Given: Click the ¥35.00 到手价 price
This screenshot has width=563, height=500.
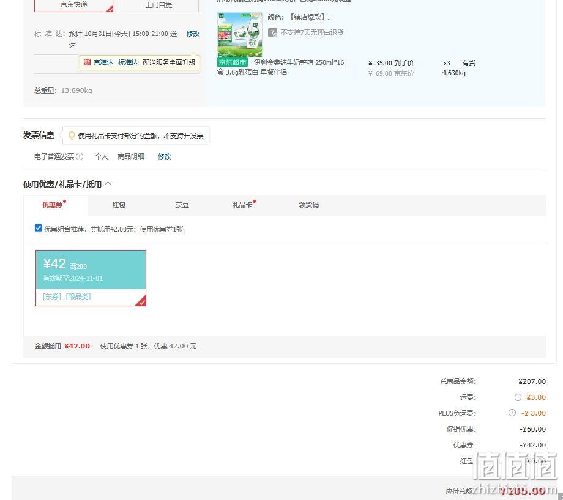Looking at the screenshot, I should click(391, 63).
